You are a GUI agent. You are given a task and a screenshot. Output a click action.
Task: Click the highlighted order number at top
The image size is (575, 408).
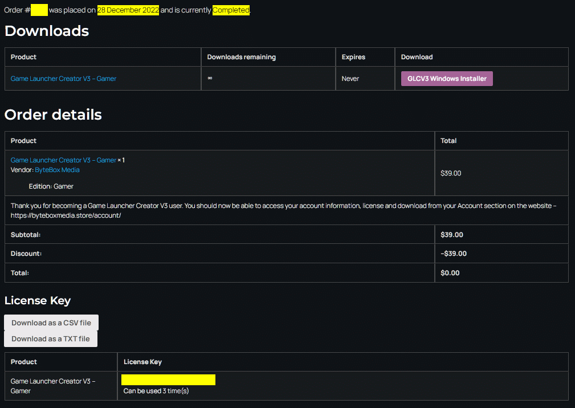coord(39,10)
